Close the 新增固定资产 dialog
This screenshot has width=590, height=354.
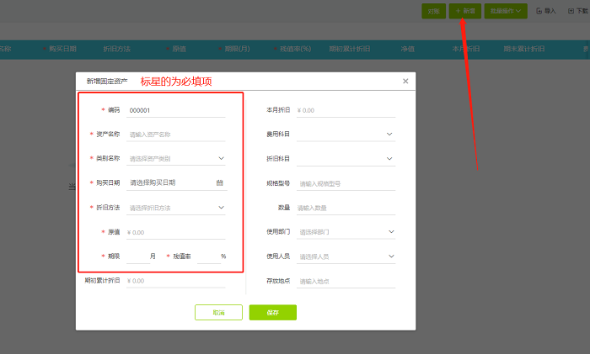pyautogui.click(x=405, y=81)
